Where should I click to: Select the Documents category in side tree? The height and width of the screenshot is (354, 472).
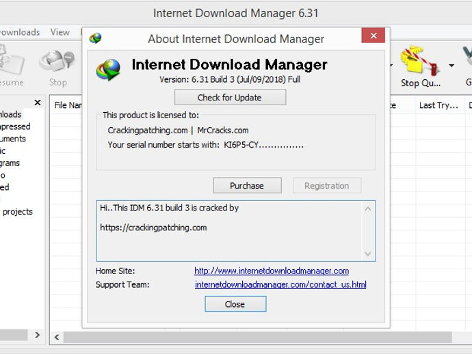(x=12, y=139)
